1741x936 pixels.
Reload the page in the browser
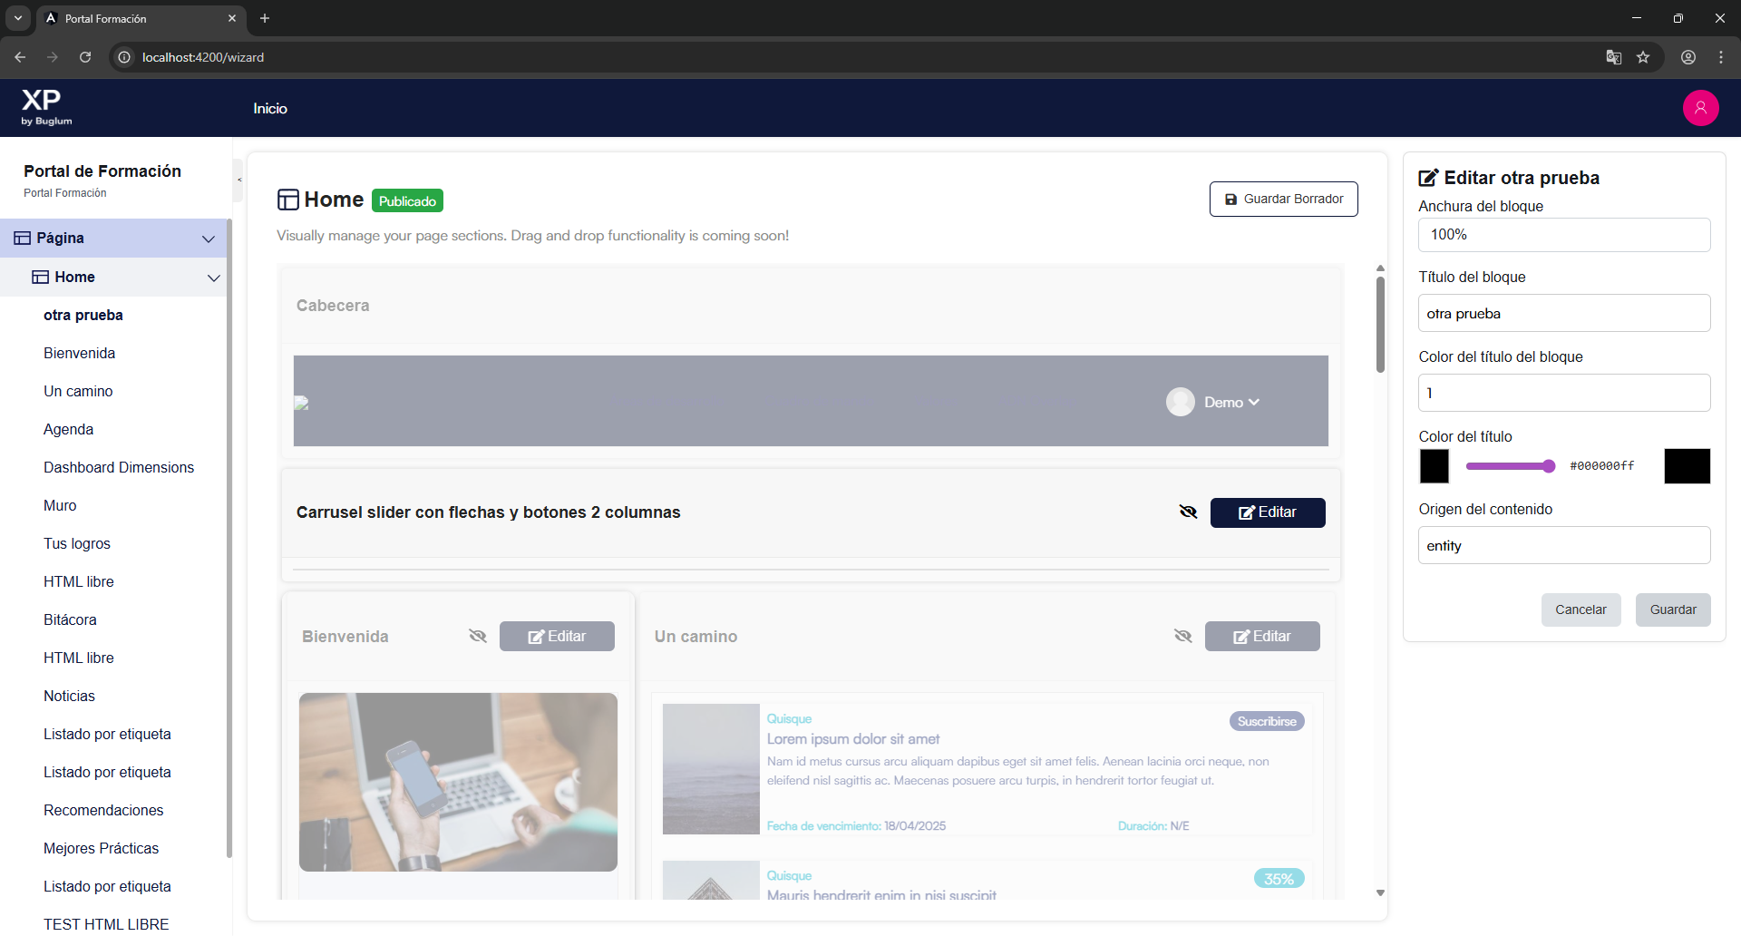[85, 57]
